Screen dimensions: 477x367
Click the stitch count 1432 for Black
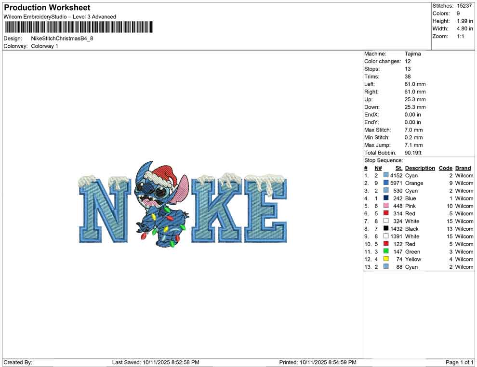click(x=397, y=229)
